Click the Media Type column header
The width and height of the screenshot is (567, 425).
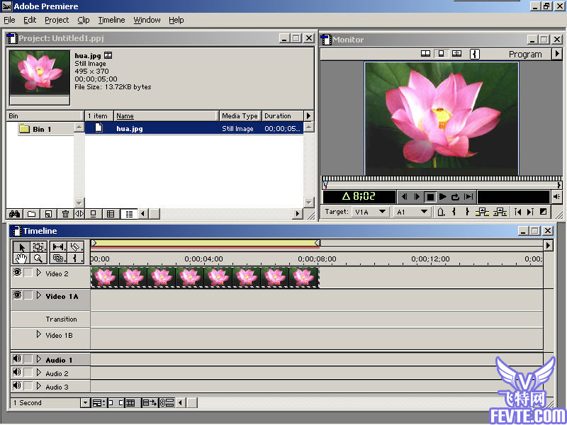tap(240, 116)
